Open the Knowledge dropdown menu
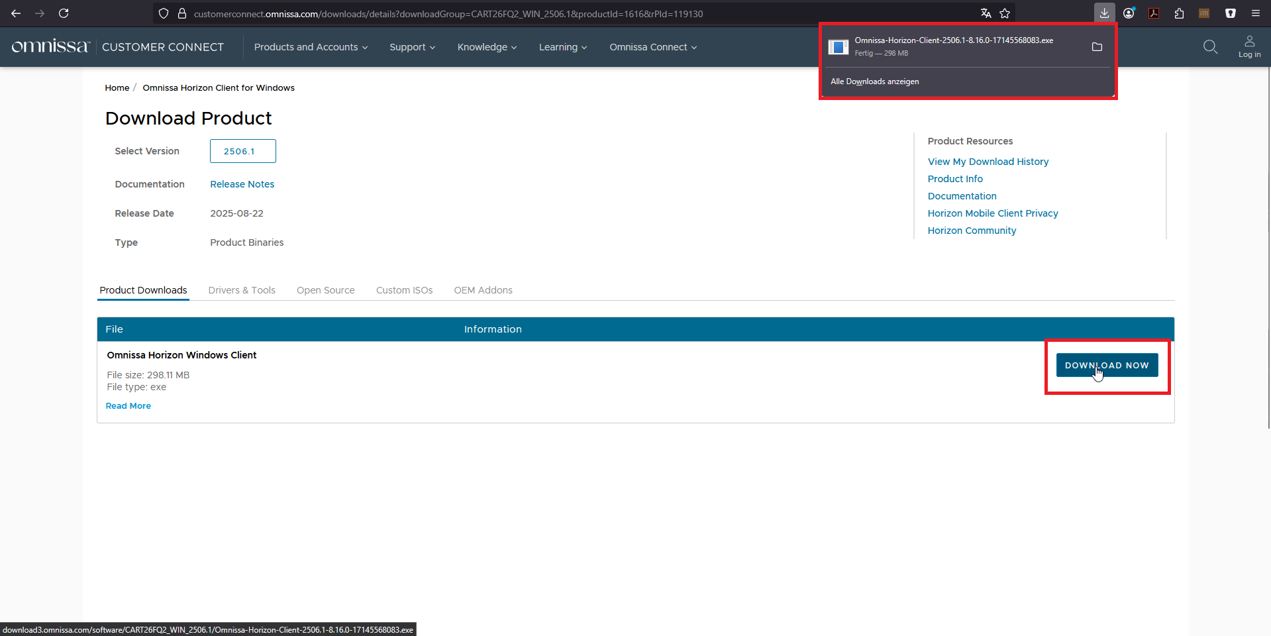 pyautogui.click(x=487, y=47)
